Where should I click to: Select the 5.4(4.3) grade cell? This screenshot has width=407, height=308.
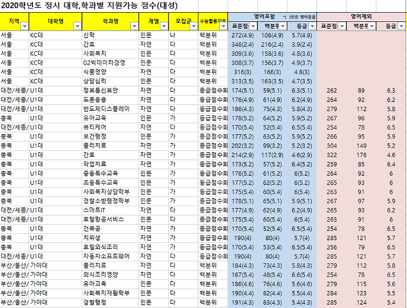[x=302, y=302]
